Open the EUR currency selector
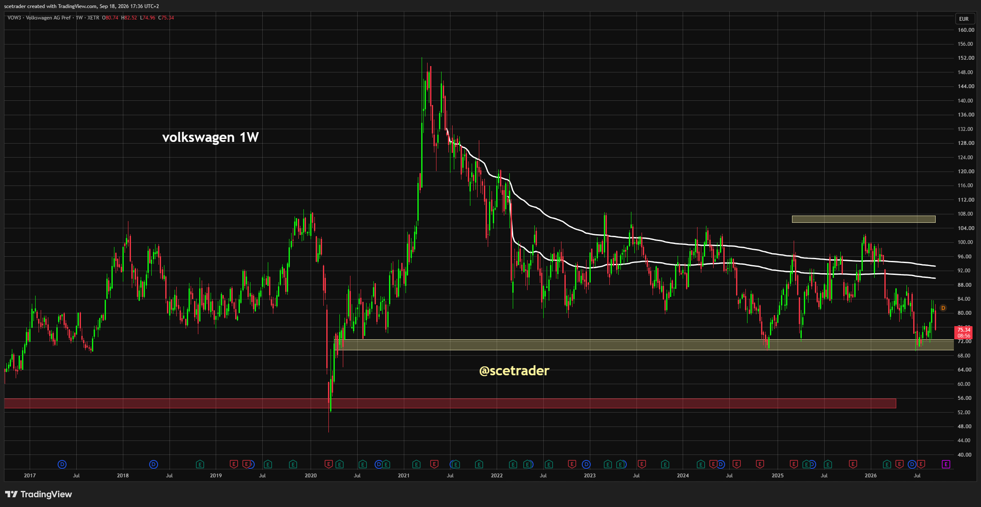 (964, 19)
